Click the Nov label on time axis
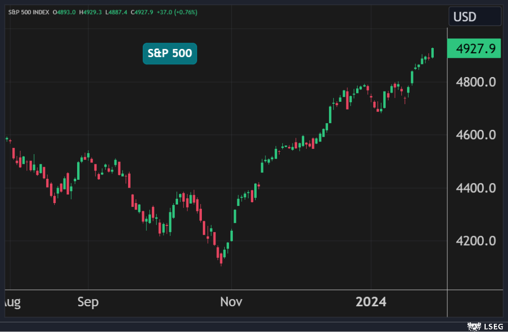Image resolution: width=508 pixels, height=332 pixels. pos(231,302)
